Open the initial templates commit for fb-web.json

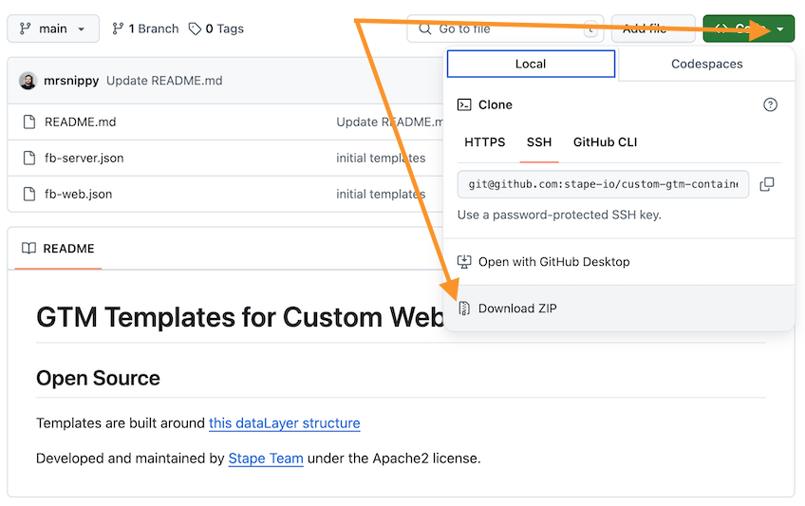381,194
